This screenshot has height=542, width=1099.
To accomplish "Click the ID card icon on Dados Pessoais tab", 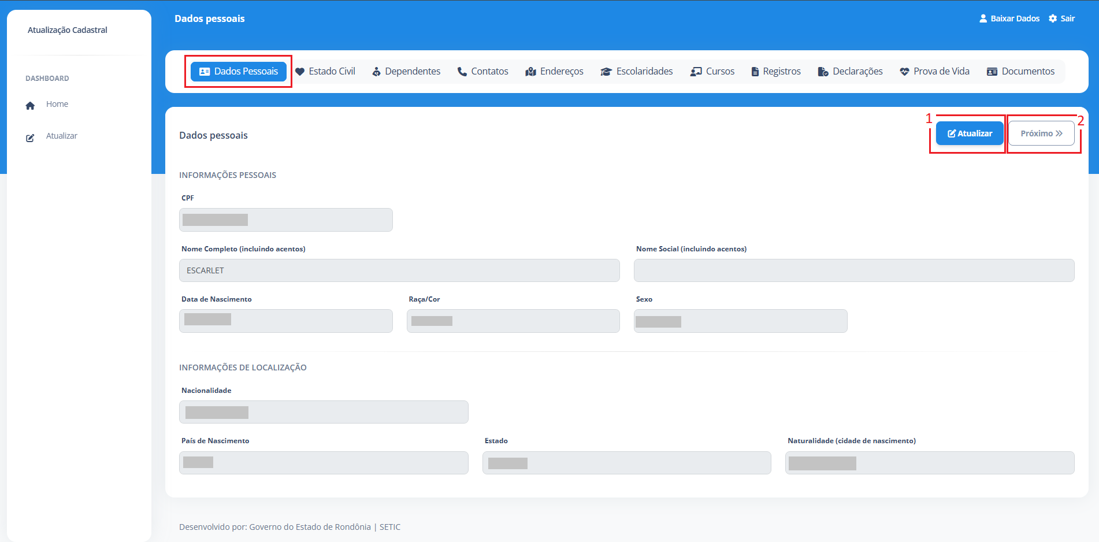I will point(205,72).
